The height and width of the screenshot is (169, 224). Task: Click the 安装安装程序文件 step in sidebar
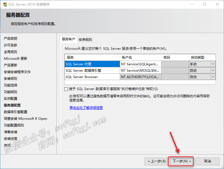(x=17, y=72)
